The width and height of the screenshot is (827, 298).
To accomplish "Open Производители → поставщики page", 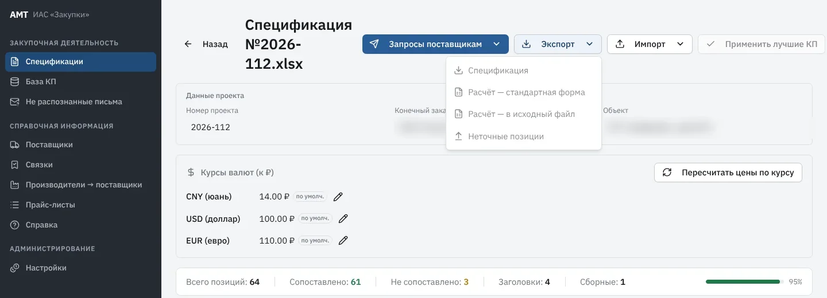I will coord(80,185).
